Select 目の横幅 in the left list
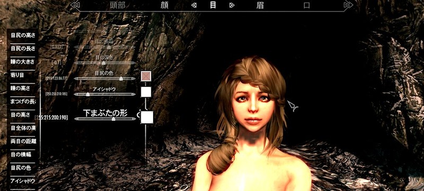424x191 pixels. 23,154
